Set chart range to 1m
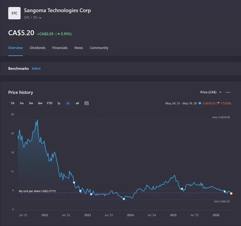Screen dimensions: 241x226 [x=22, y=103]
